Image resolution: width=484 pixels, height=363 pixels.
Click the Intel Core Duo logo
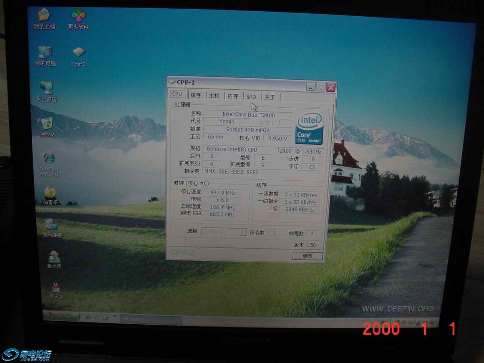coord(309,128)
